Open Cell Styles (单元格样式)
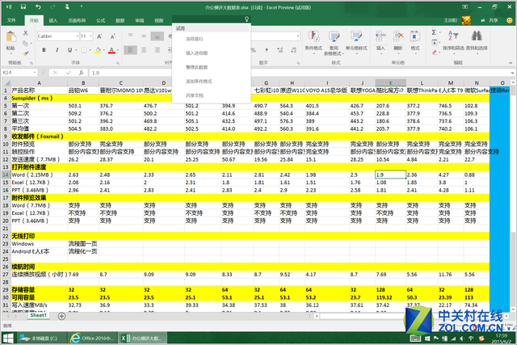Viewport: 517px width, 345px height. pos(356,41)
